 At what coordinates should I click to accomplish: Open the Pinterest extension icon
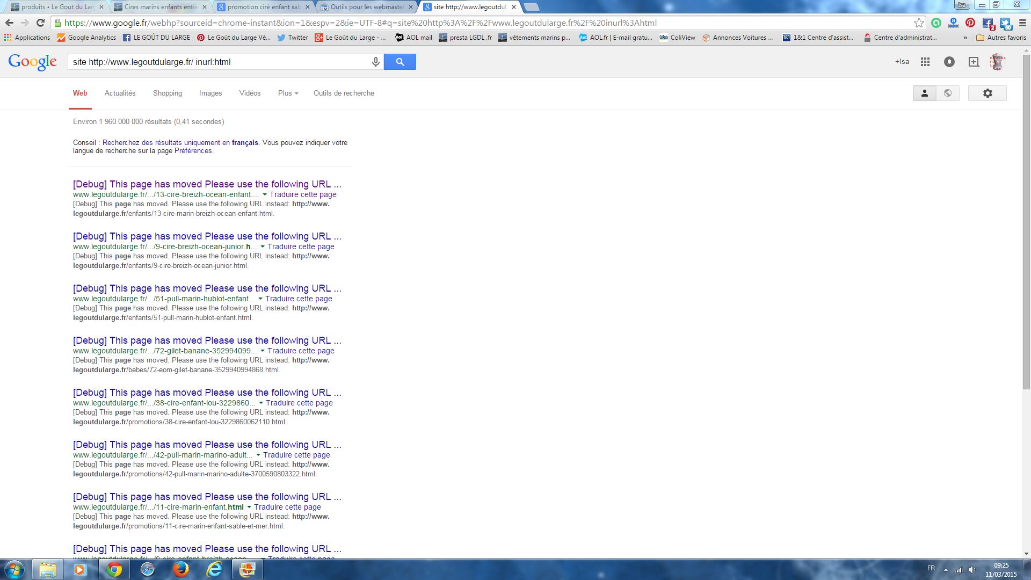click(x=970, y=23)
